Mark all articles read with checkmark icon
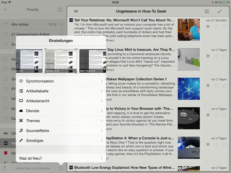 point(219,11)
